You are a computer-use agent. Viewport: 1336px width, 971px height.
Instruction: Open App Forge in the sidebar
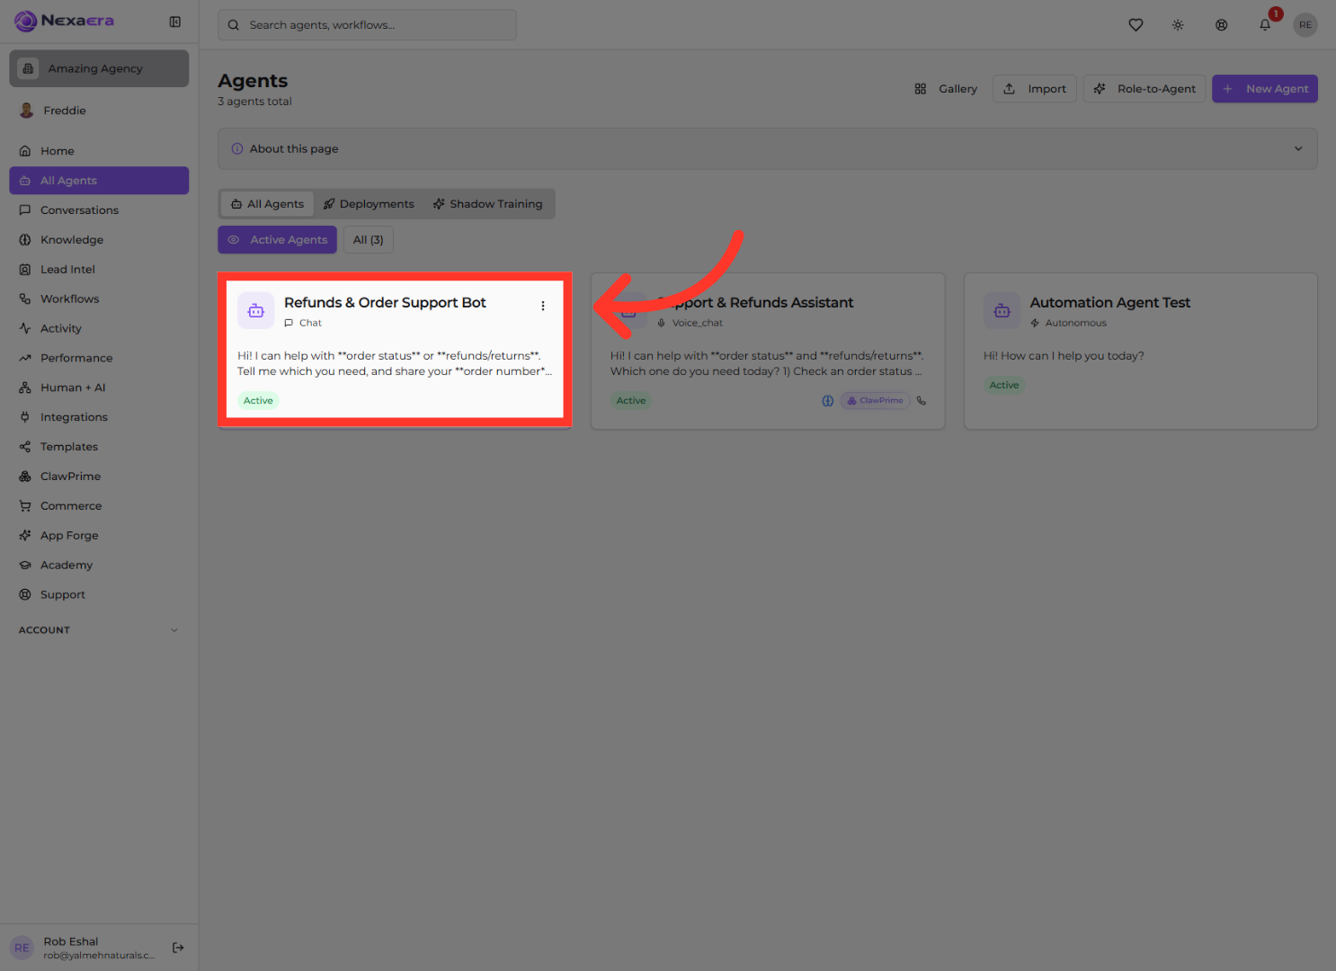pyautogui.click(x=99, y=536)
